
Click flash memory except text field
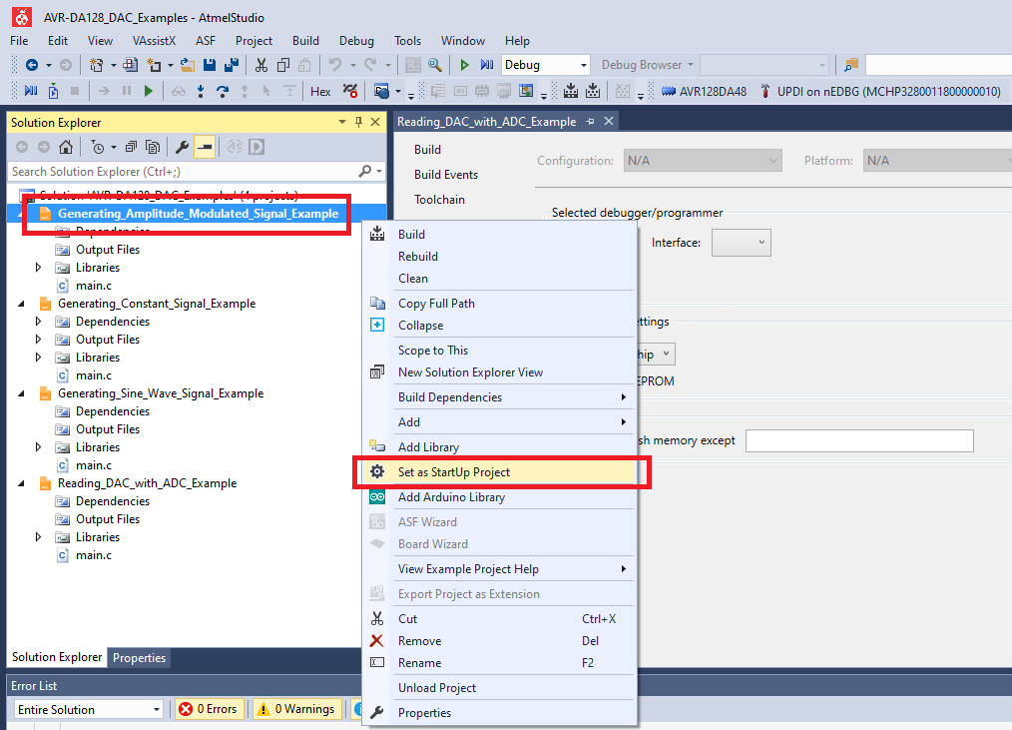tap(859, 440)
